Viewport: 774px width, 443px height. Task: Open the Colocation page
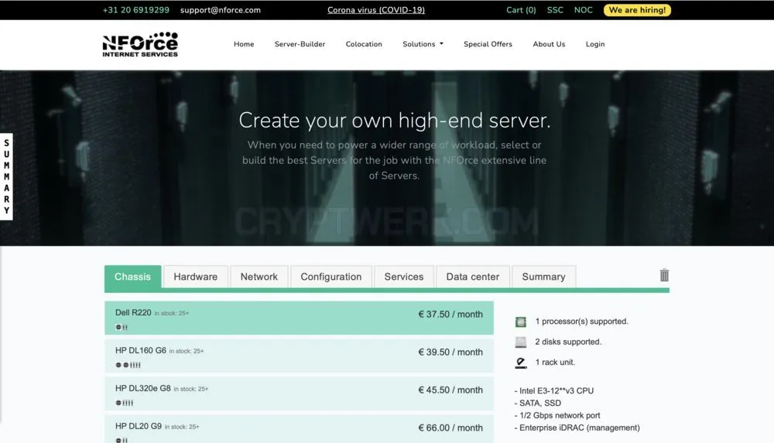tap(364, 44)
